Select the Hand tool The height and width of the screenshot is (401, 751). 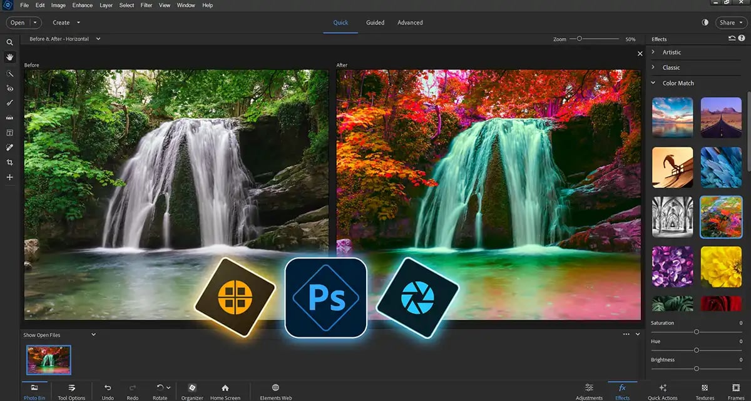[9, 57]
